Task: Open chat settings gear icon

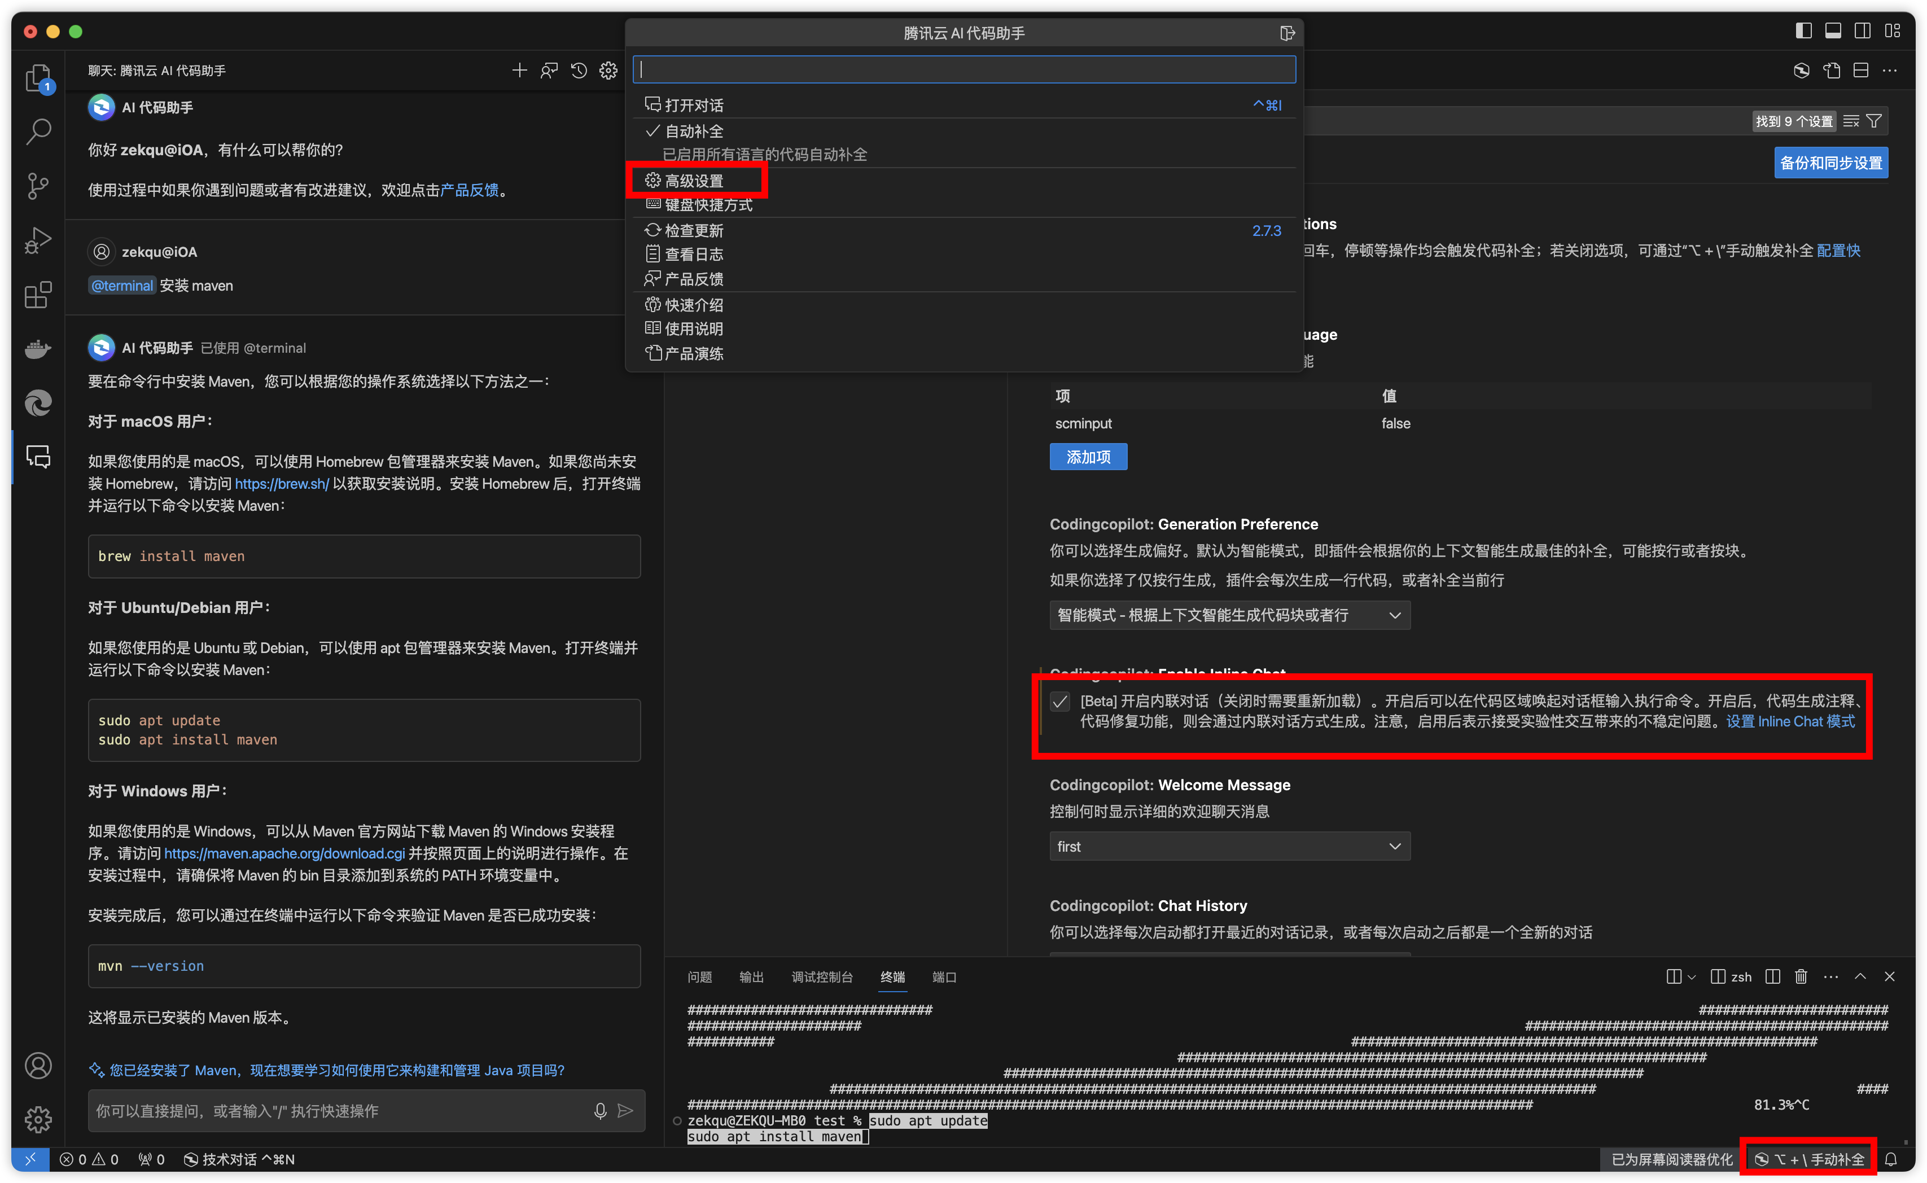Action: pyautogui.click(x=608, y=71)
